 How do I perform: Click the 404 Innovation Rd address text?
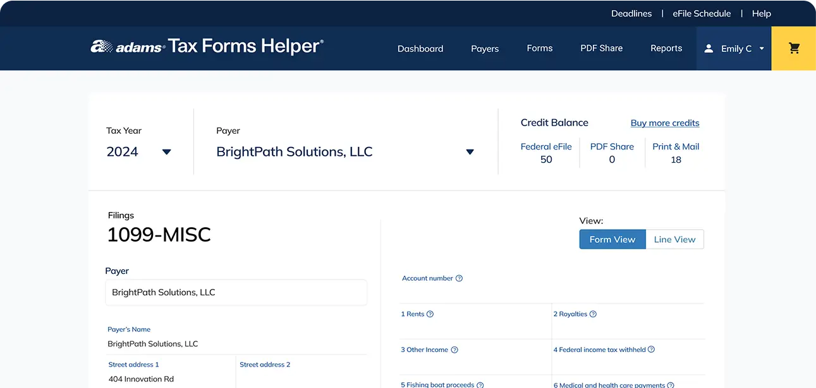[x=141, y=379]
